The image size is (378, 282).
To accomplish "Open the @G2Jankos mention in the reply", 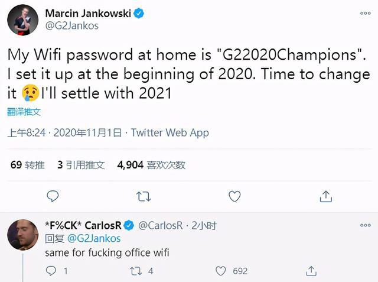I will pyautogui.click(x=94, y=239).
